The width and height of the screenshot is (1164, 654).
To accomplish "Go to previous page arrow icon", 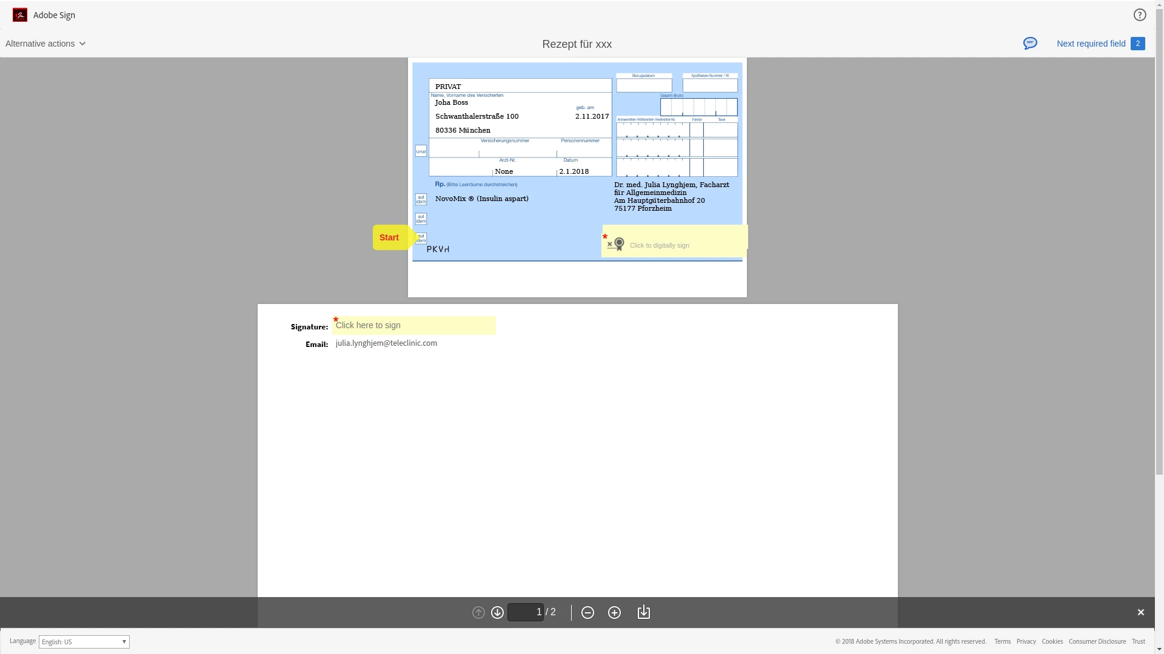I will click(478, 613).
